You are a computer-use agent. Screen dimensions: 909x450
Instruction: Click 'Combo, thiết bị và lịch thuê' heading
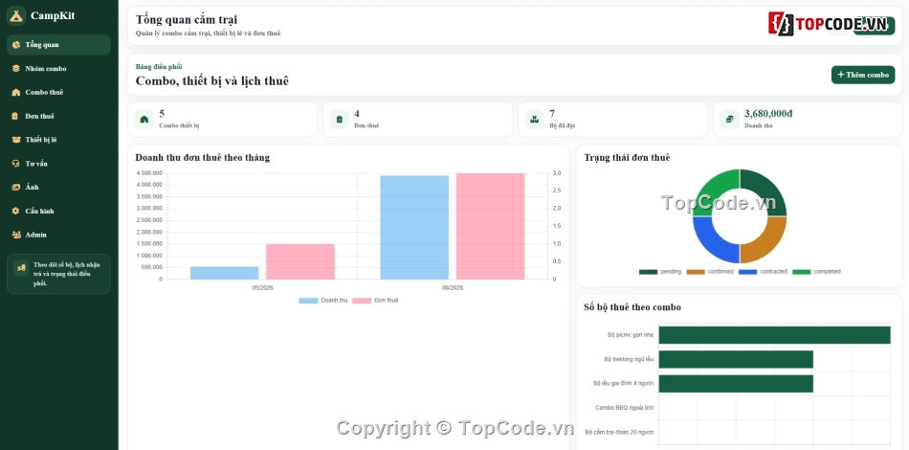click(x=212, y=81)
